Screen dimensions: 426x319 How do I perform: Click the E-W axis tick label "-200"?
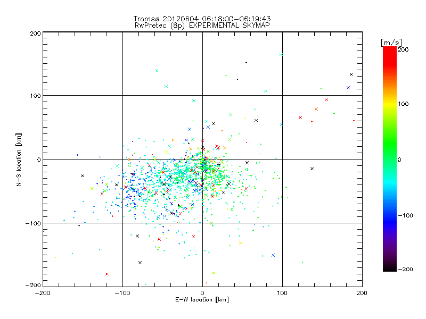click(43, 293)
